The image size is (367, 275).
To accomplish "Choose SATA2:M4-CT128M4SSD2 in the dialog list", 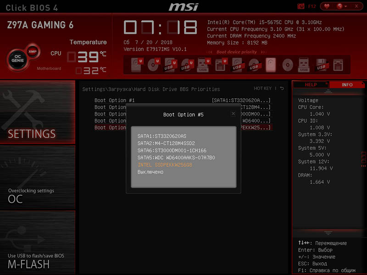I will click(166, 143).
